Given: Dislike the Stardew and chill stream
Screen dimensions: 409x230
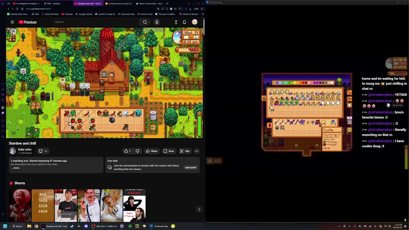Looking at the screenshot, I should [137, 151].
